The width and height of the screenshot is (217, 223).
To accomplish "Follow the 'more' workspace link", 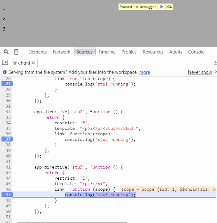I will tap(145, 72).
